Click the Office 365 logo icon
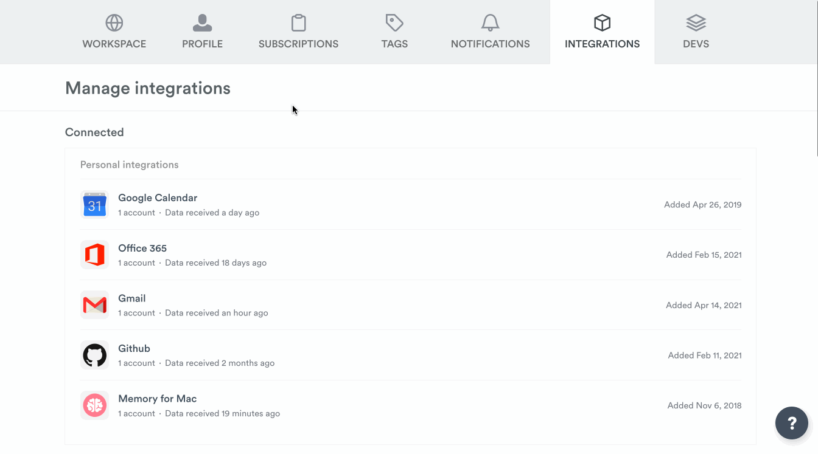Image resolution: width=818 pixels, height=454 pixels. tap(94, 255)
